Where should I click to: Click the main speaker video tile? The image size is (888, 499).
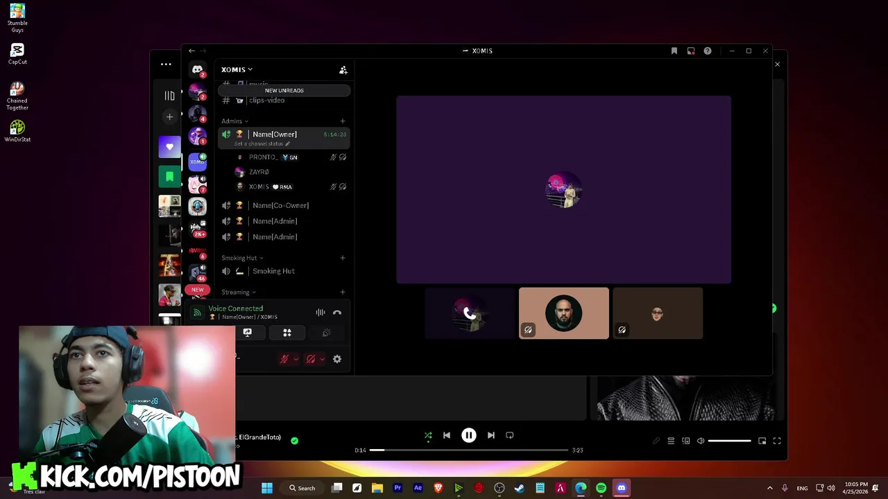click(x=563, y=190)
